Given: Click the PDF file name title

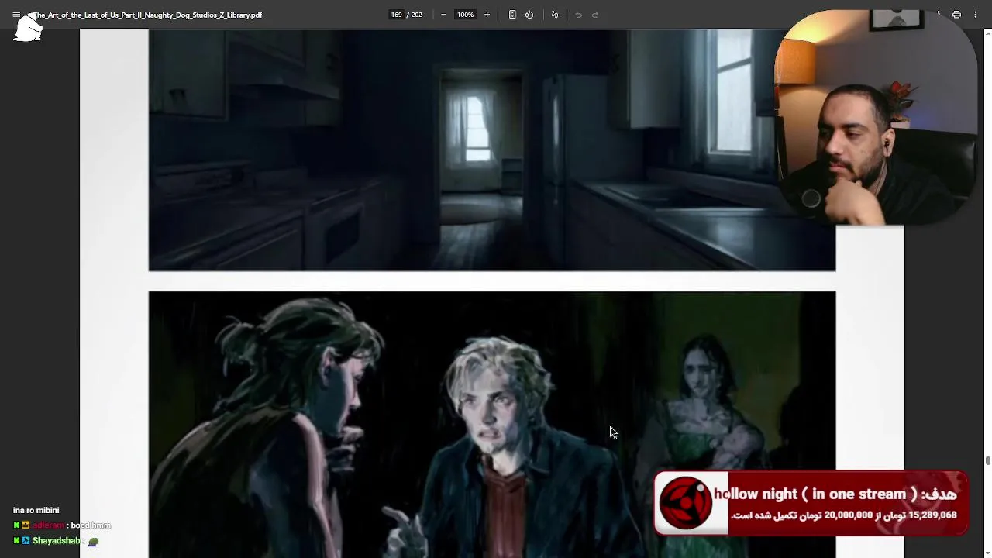Looking at the screenshot, I should pos(147,15).
